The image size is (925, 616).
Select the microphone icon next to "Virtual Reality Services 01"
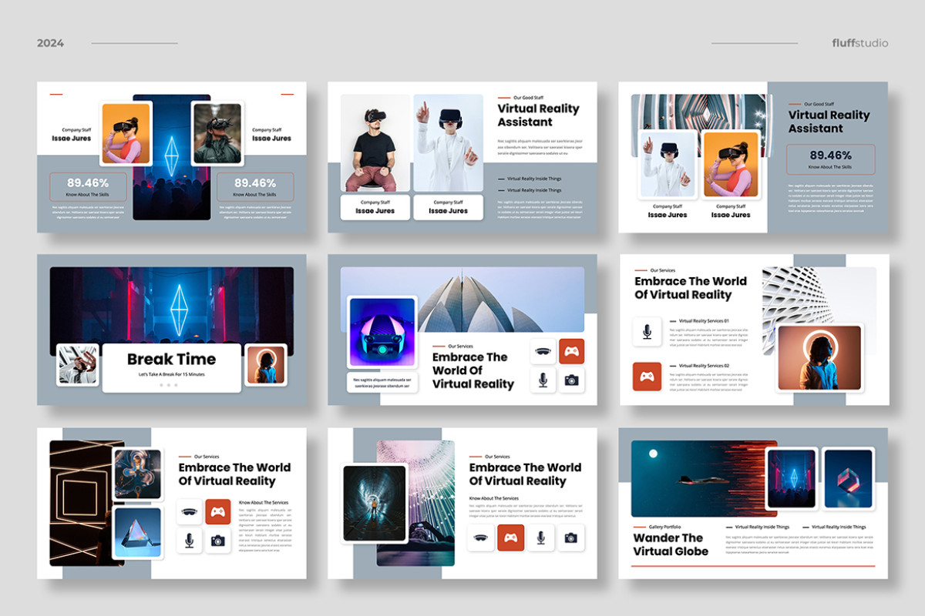coord(647,333)
